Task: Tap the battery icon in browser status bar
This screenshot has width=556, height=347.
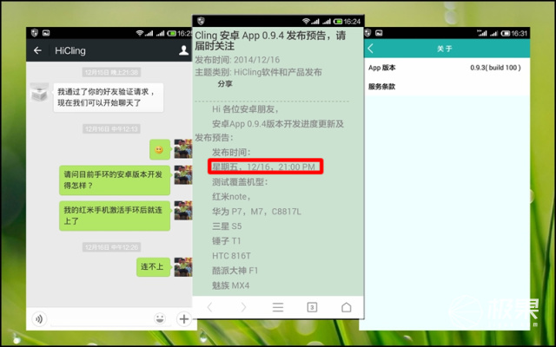Action: point(338,22)
